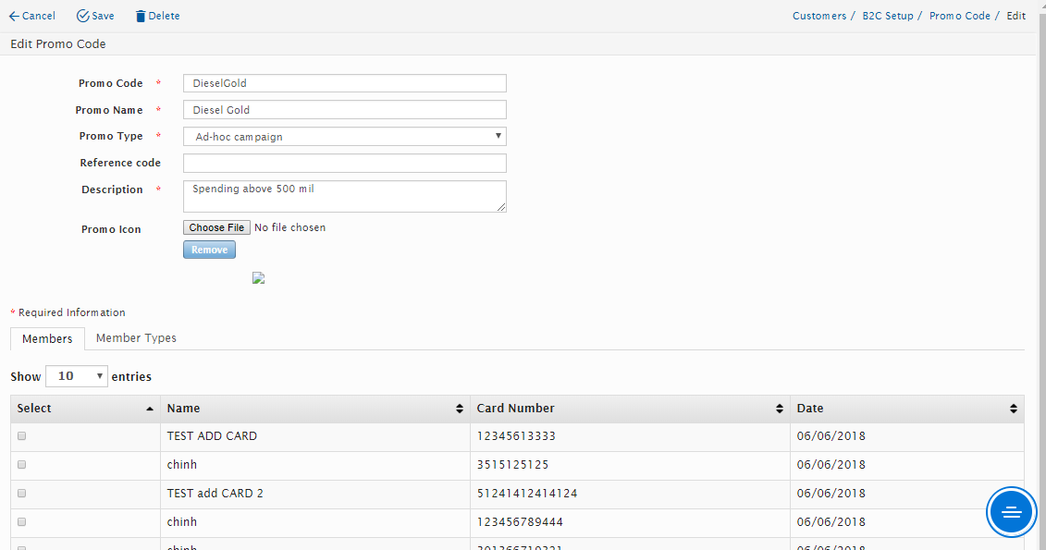
Task: Go to B2C Setup breadcrumb link
Action: click(887, 16)
